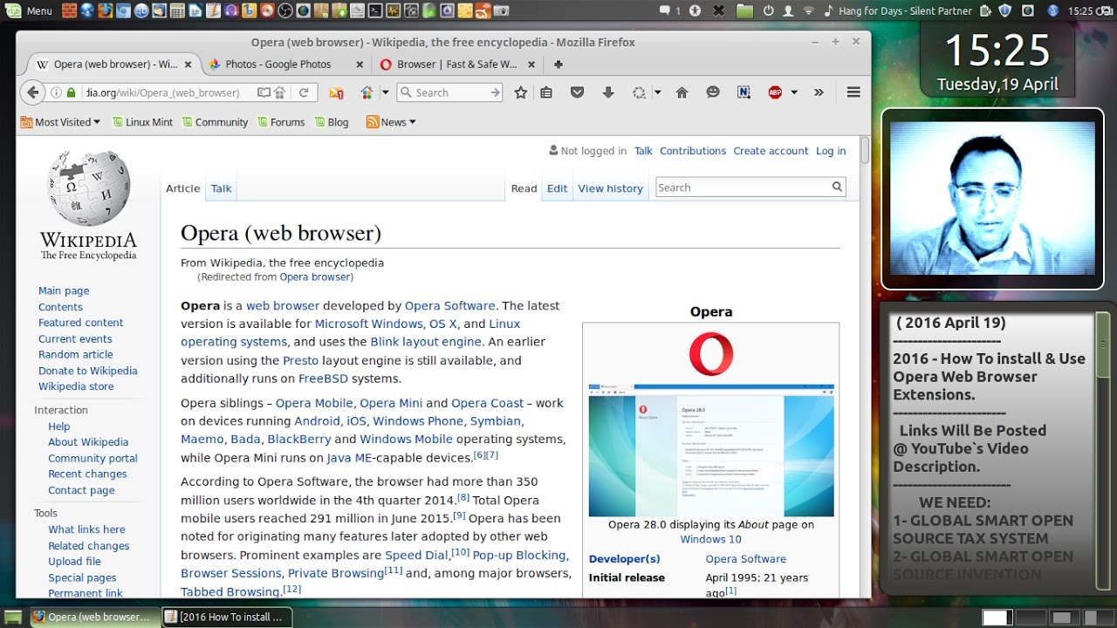Show bookmarks list icon in Firefox toolbar
This screenshot has height=628, width=1117.
pos(546,92)
